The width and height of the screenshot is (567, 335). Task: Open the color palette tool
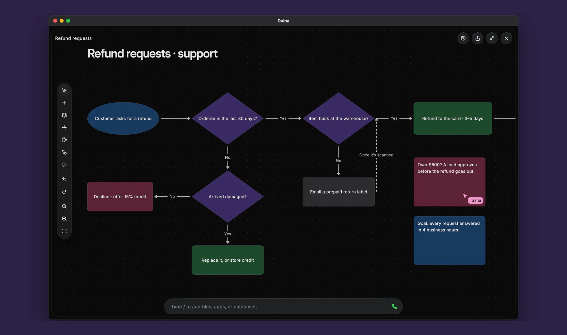pos(64,140)
